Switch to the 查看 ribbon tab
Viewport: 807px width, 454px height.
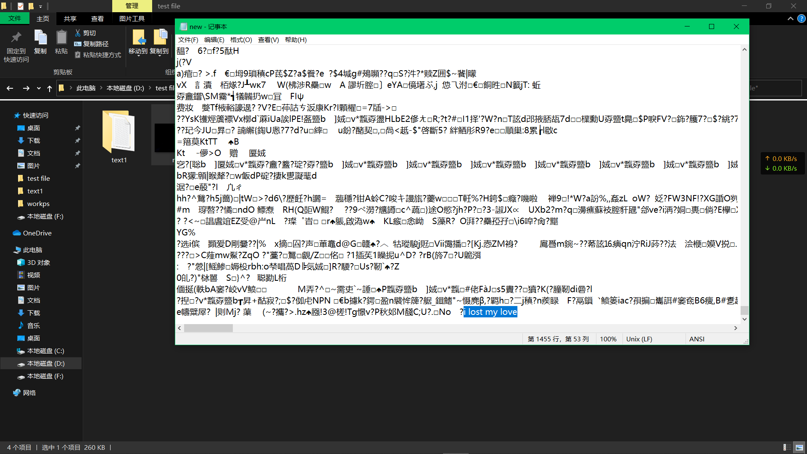[98, 18]
